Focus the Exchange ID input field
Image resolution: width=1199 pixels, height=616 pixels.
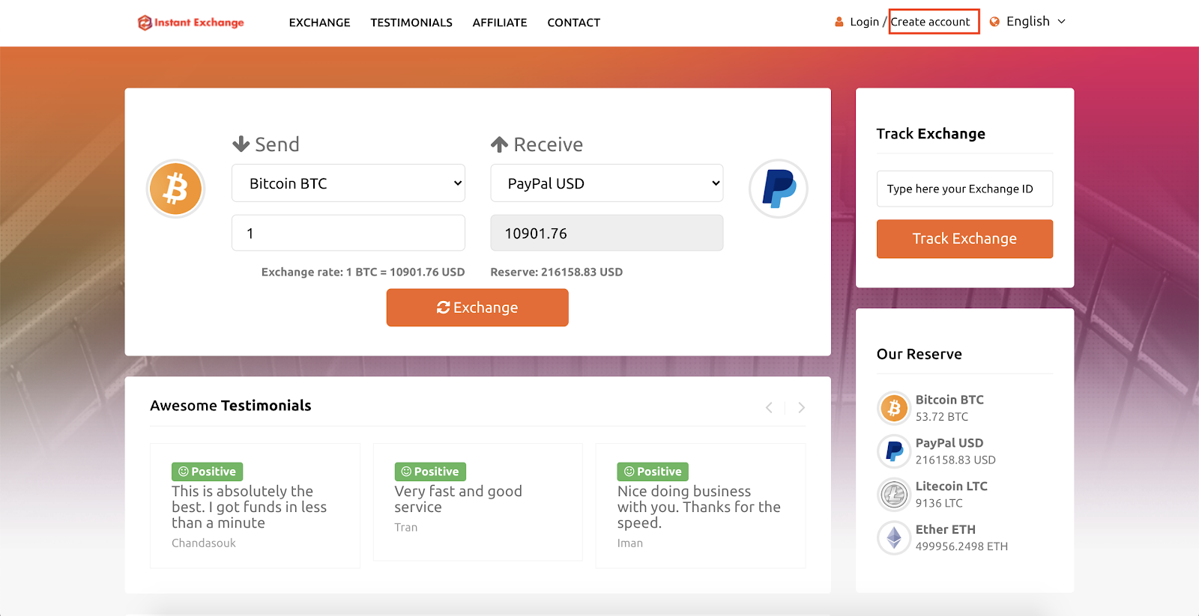pos(964,189)
